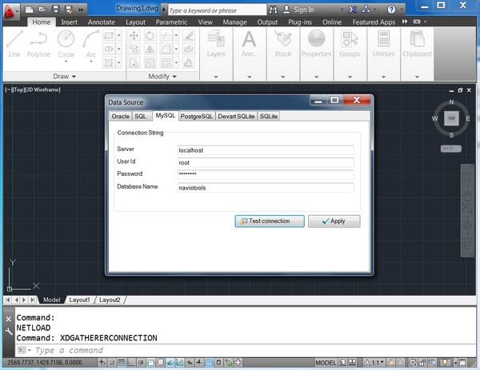
Task: Choose the Arc tool icon
Action: click(90, 40)
